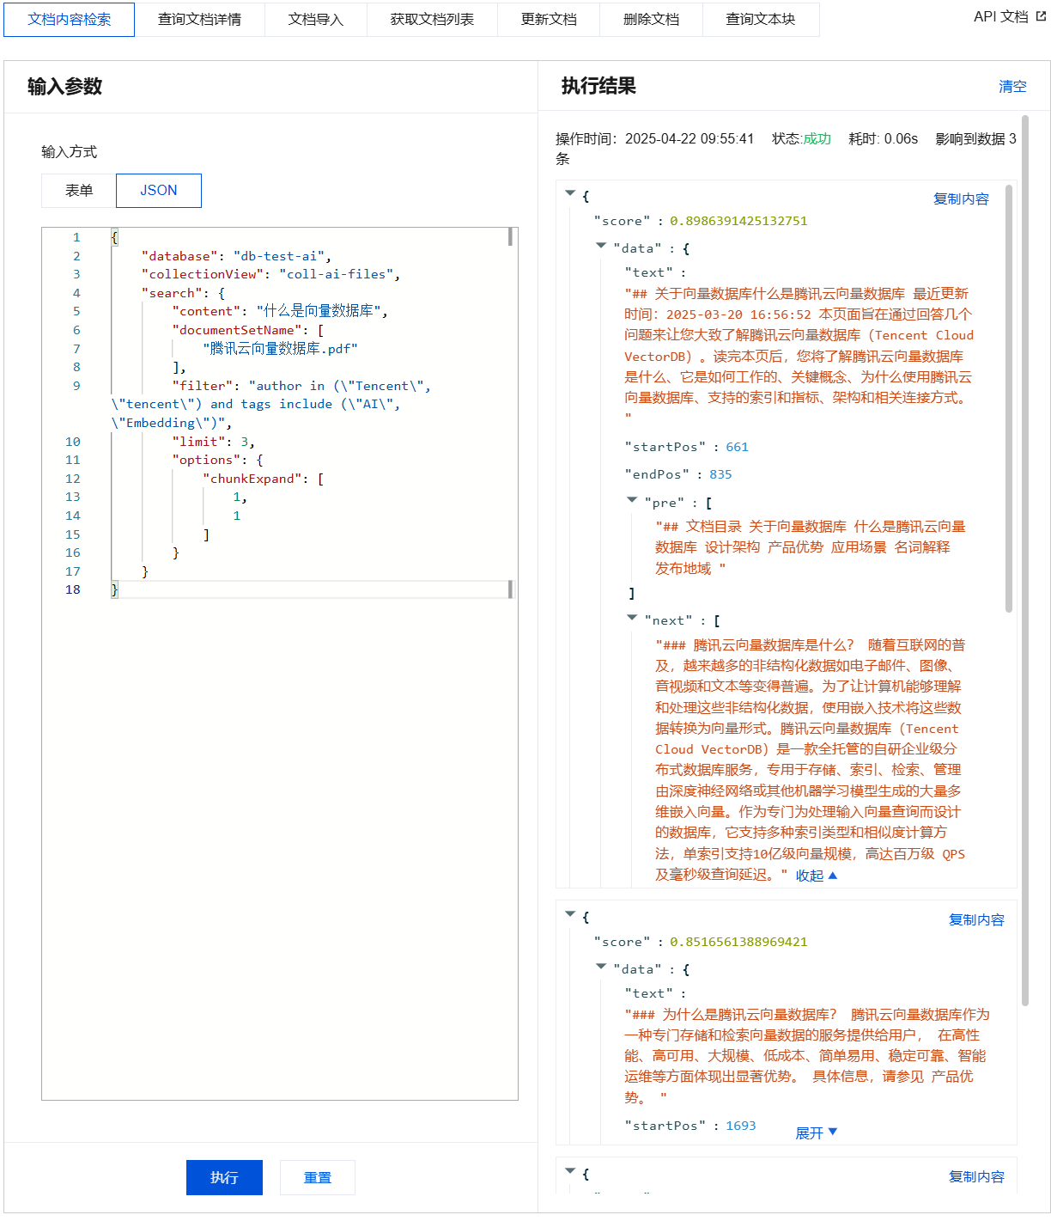Click the 操作时间 timestamp 2025-04-22 09:55:41

pyautogui.click(x=690, y=138)
